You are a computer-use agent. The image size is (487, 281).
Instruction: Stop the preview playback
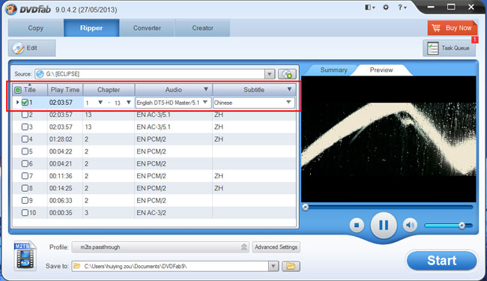[357, 225]
